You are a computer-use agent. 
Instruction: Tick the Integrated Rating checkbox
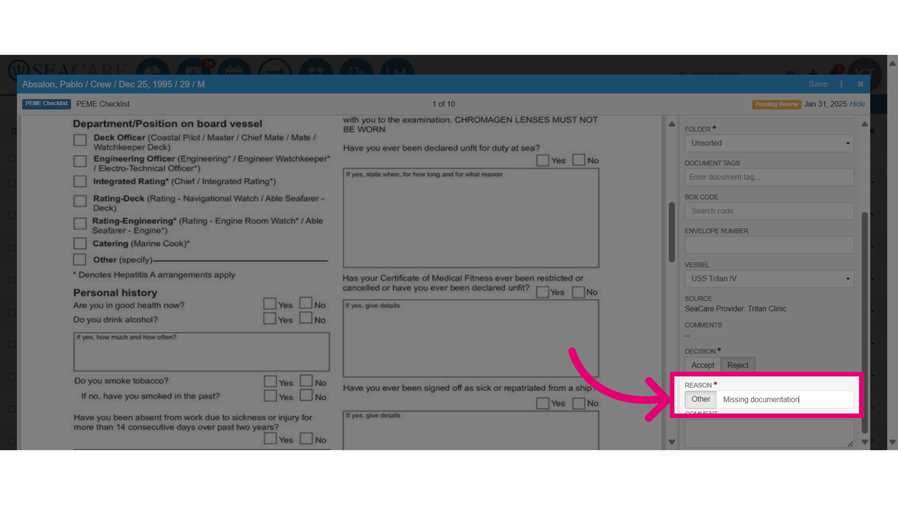(x=80, y=181)
